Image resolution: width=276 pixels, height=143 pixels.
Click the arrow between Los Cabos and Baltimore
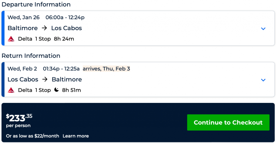[45, 79]
